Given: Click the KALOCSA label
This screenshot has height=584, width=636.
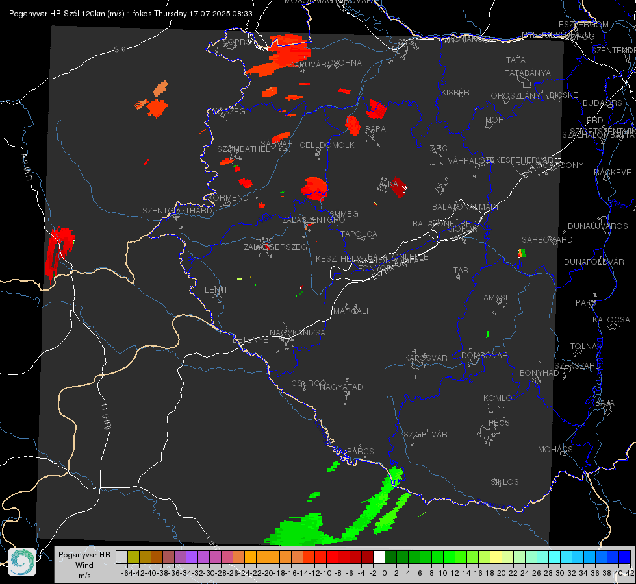Looking at the screenshot, I should [611, 320].
